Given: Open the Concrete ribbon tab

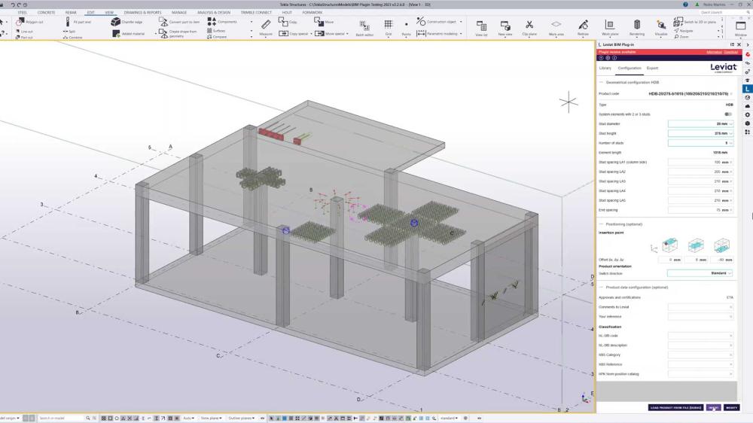Looking at the screenshot, I should click(x=47, y=12).
